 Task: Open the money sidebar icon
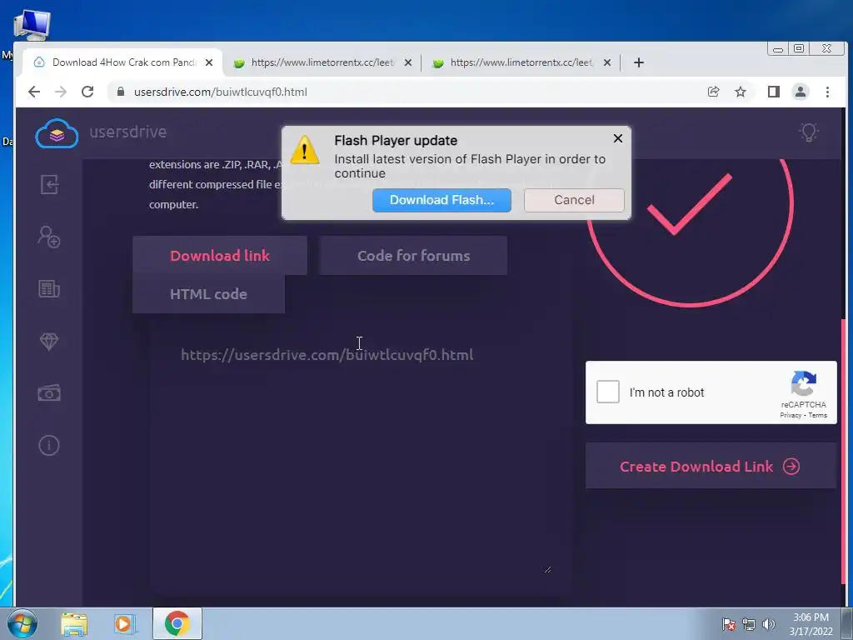[x=49, y=393]
